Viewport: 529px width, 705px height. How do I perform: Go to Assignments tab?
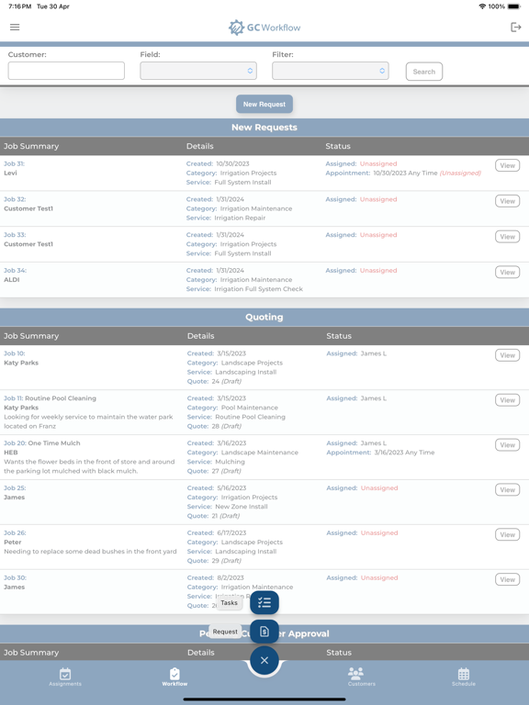tap(65, 677)
